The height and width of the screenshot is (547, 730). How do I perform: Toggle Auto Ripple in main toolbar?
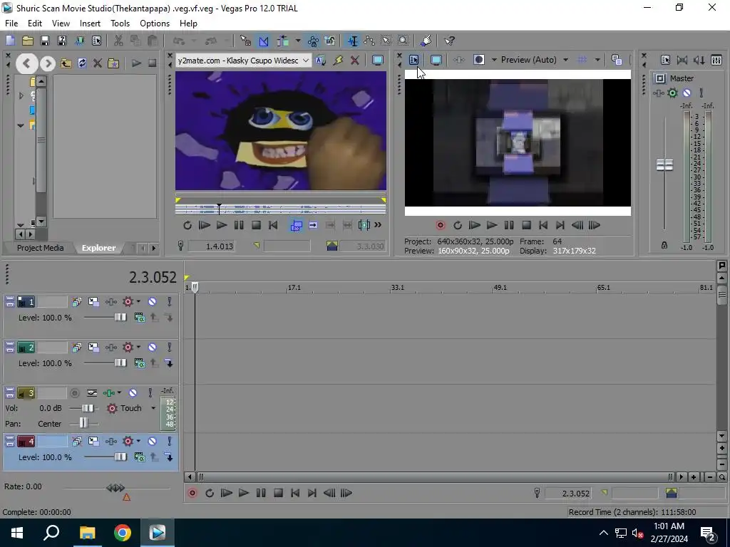tap(282, 41)
